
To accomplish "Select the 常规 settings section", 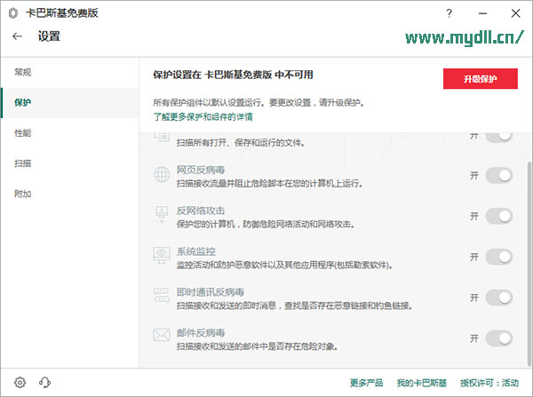I will [69, 73].
